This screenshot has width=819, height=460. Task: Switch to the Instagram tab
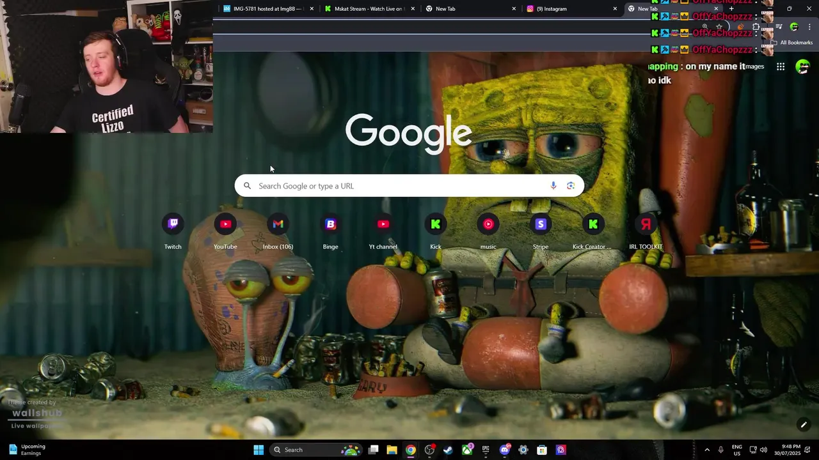(572, 9)
